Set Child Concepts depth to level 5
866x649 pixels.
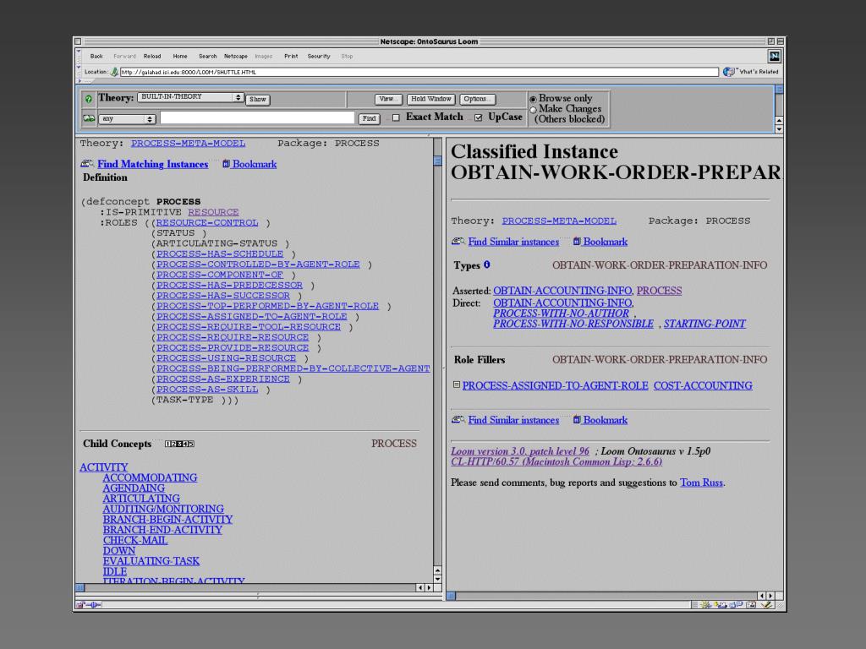[x=191, y=444]
